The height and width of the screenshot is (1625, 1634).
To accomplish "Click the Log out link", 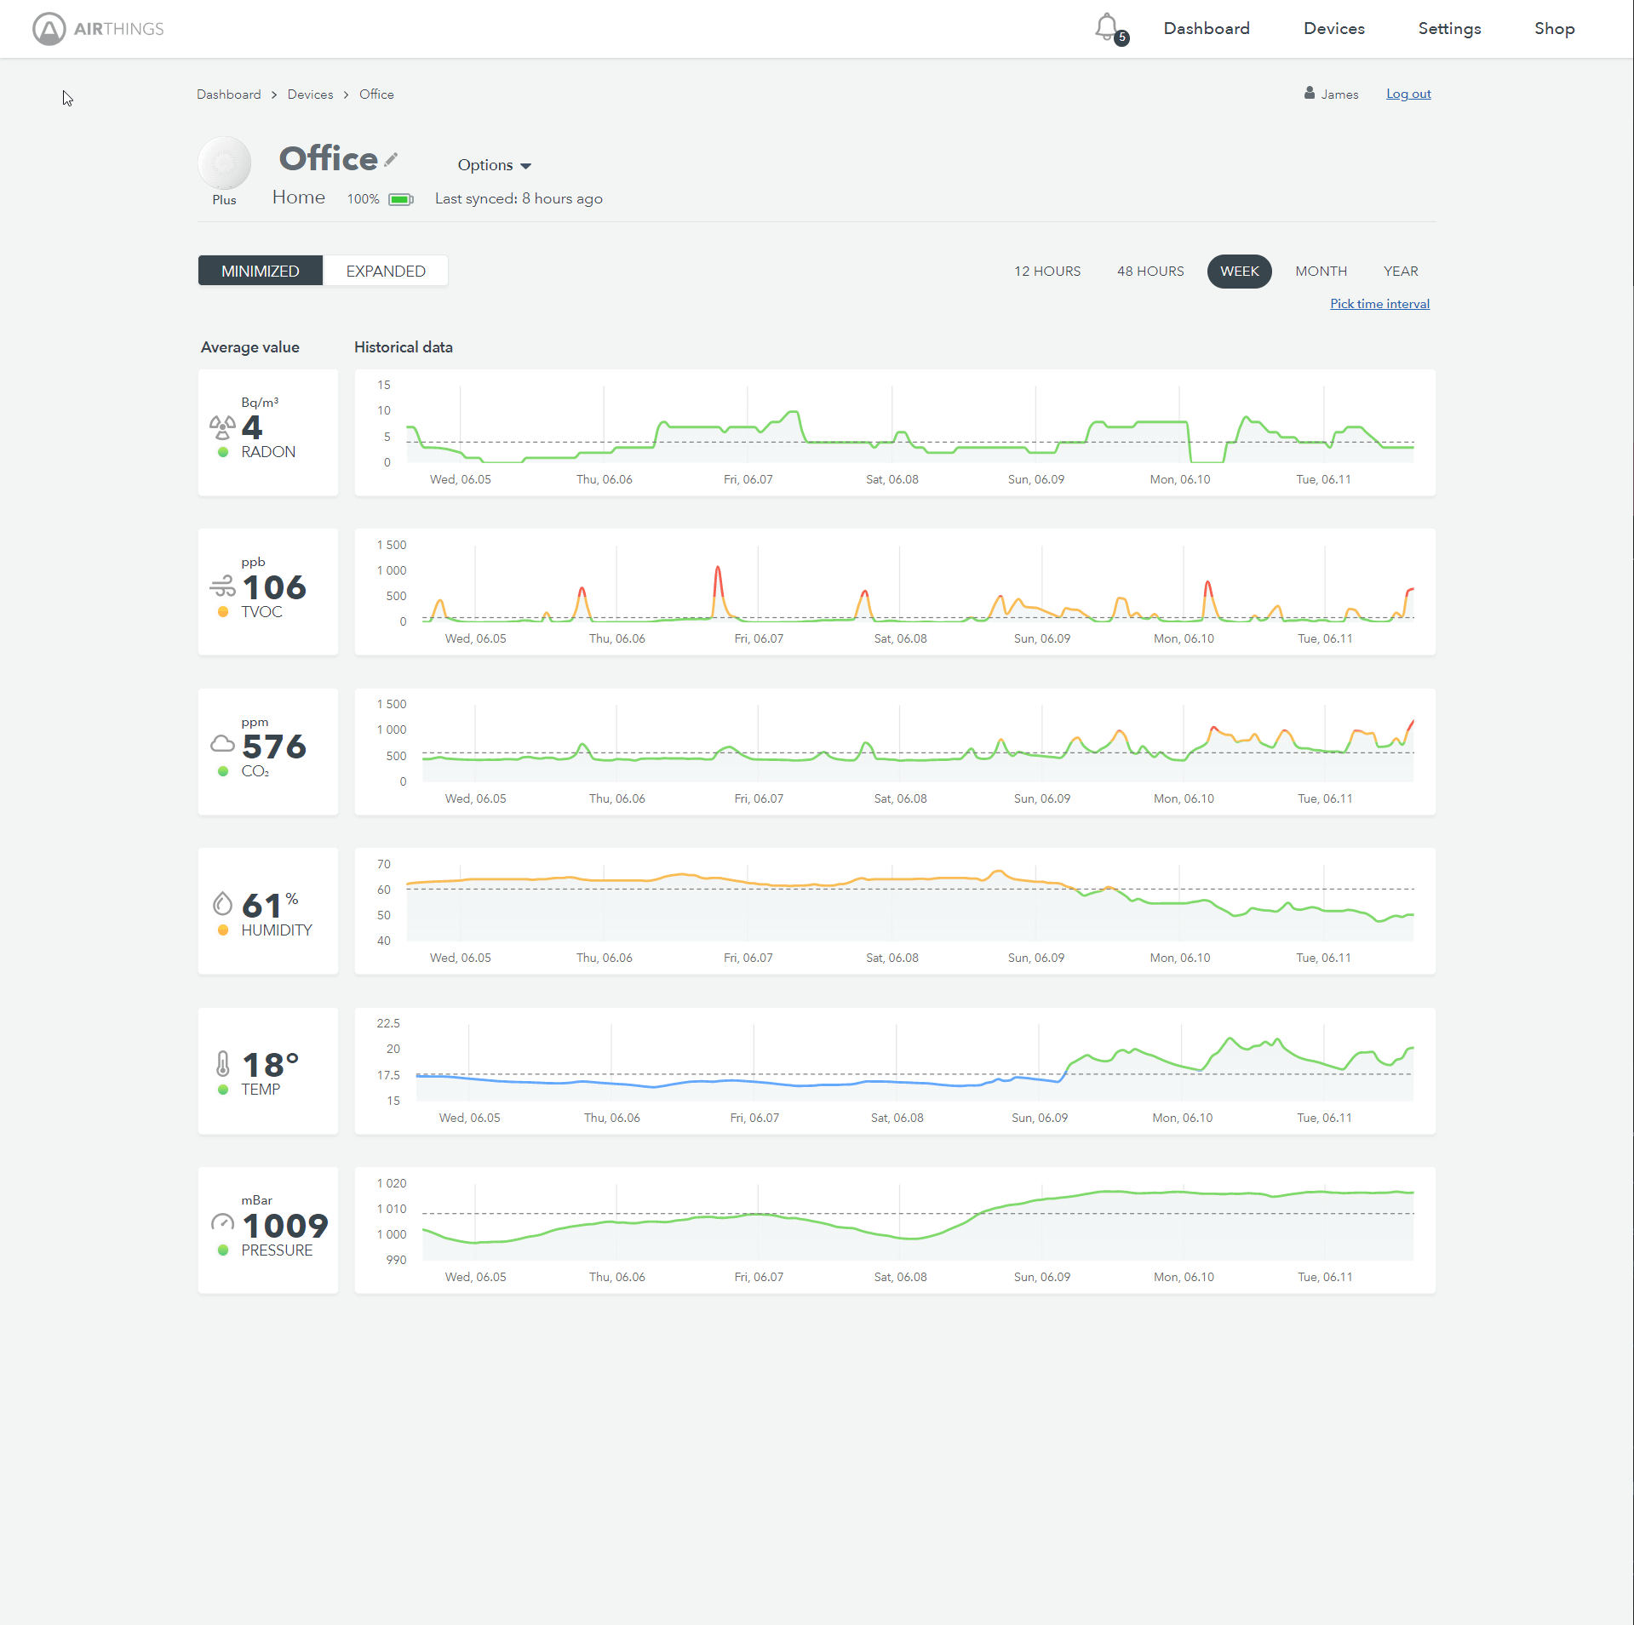I will pos(1408,94).
